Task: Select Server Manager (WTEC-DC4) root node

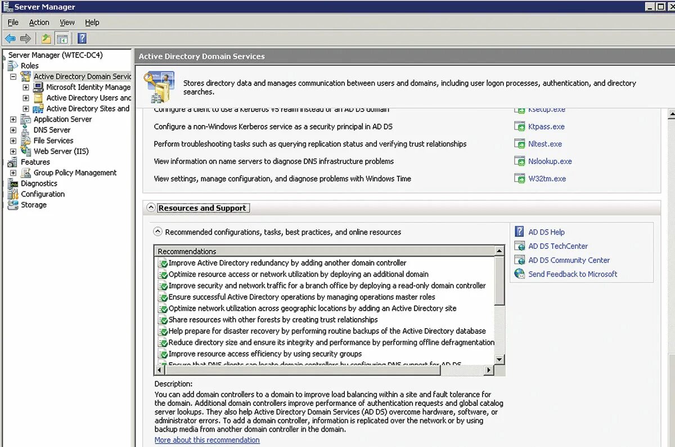Action: pyautogui.click(x=56, y=55)
